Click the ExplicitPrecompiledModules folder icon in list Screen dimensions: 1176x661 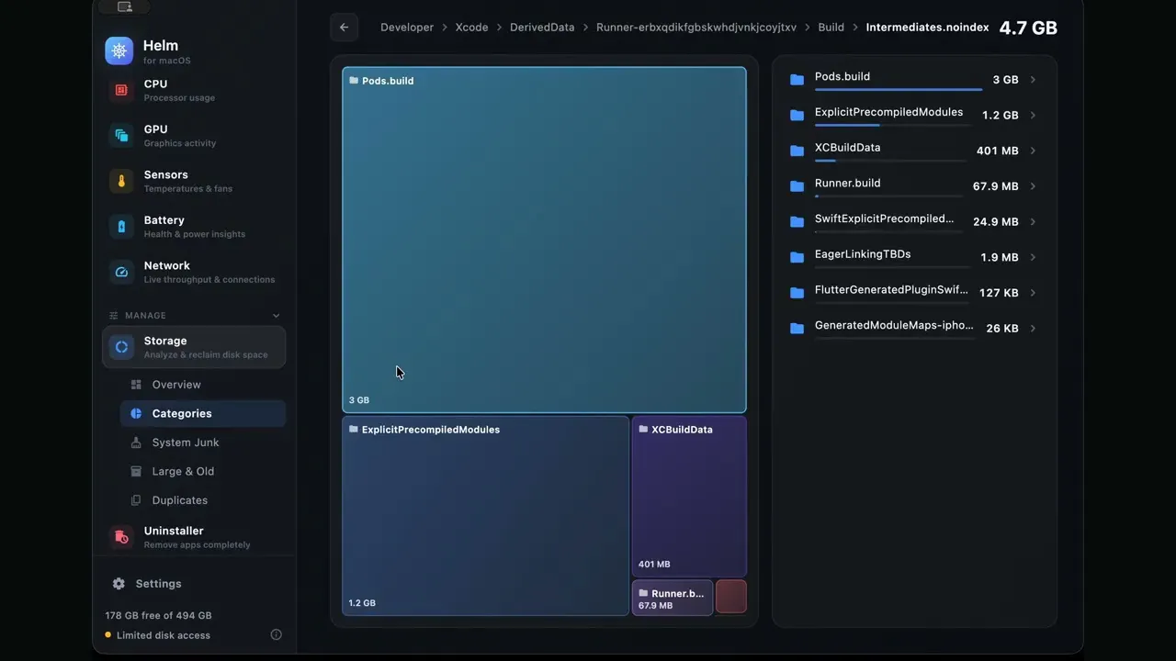pos(797,116)
